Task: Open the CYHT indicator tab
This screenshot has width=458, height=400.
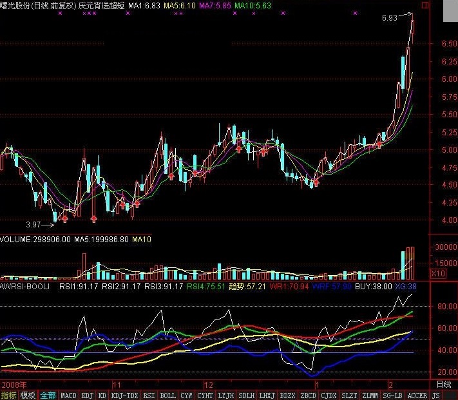Action: 205,395
